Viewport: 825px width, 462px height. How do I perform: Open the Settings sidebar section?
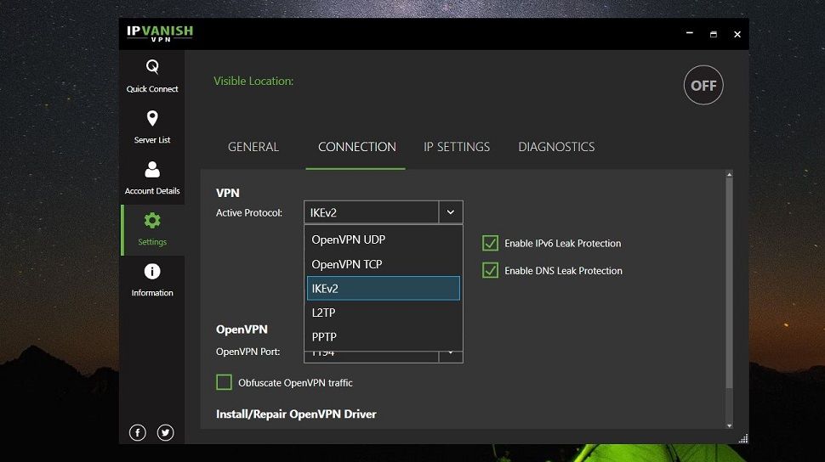pyautogui.click(x=152, y=229)
